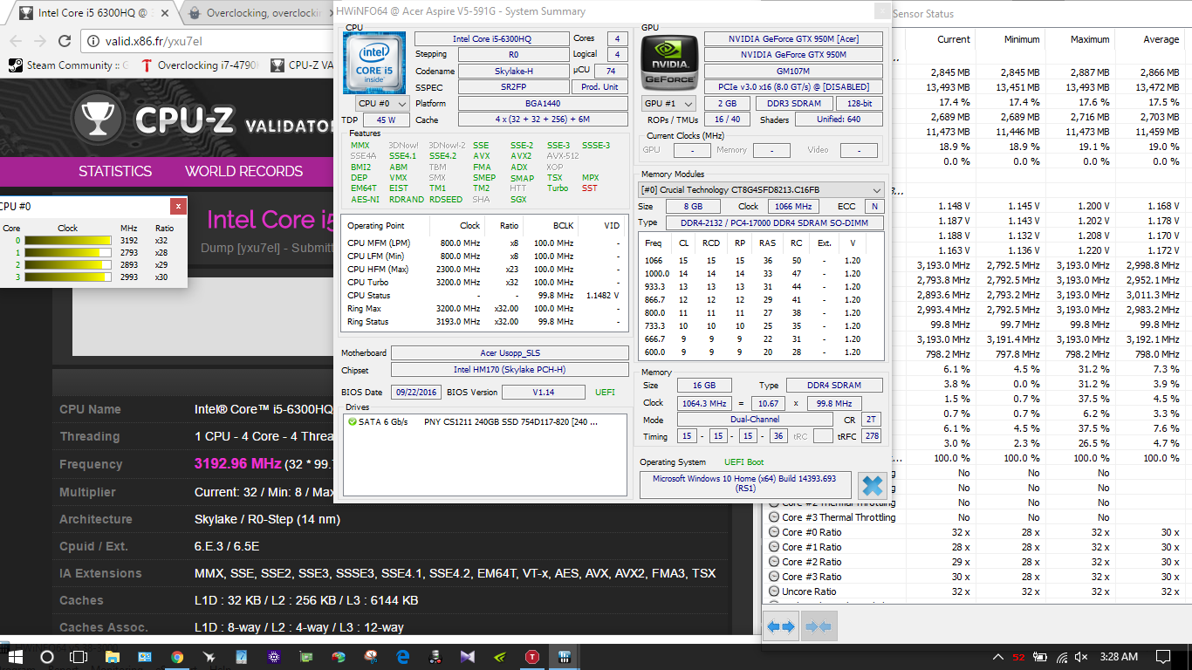The image size is (1192, 670).
Task: Close the HWiNFO System Summary with blue X
Action: pyautogui.click(x=872, y=485)
